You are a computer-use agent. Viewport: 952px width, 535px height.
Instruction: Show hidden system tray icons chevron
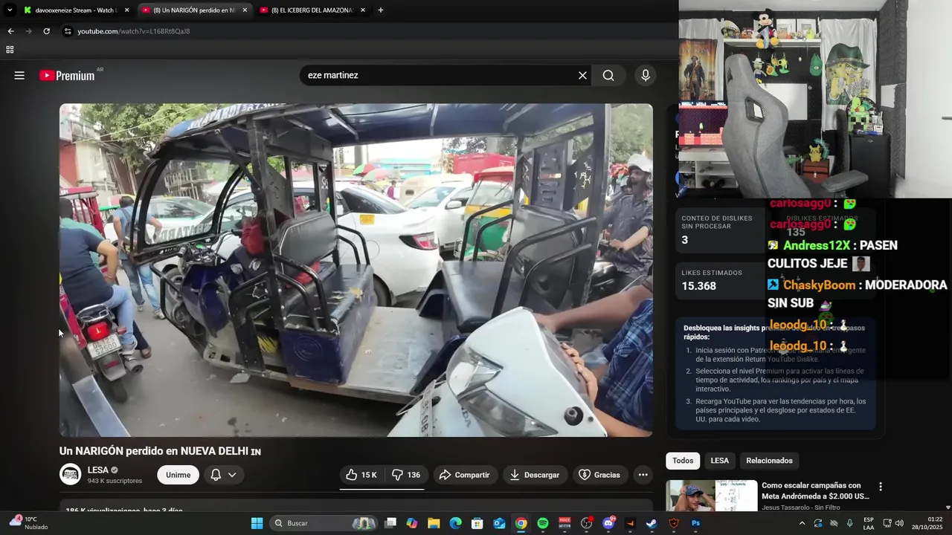(802, 523)
